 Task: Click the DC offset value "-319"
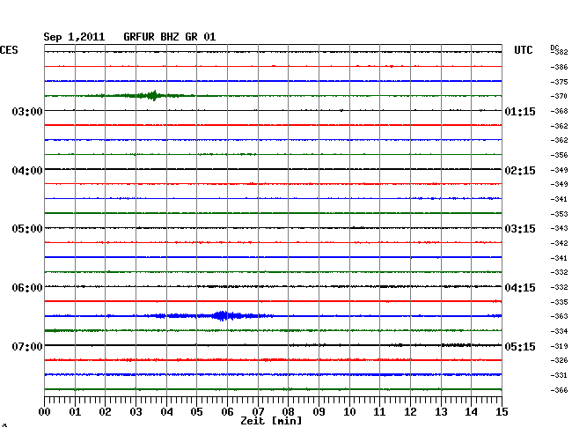click(559, 346)
